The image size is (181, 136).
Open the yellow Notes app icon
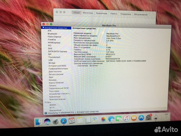(80, 120)
